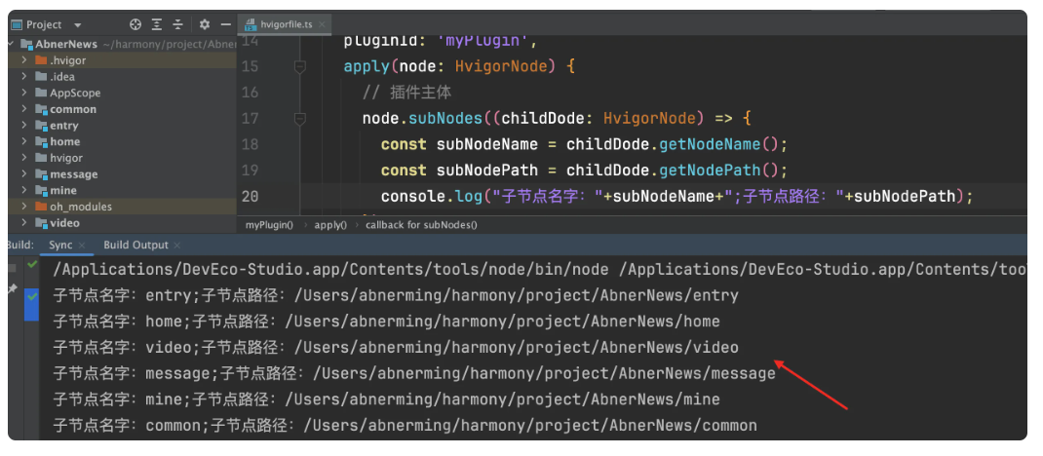Hide the Project panel with minus icon
The width and height of the screenshot is (1043, 456).
(226, 24)
